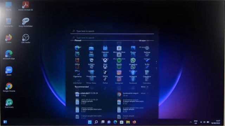Open the clock and date flyout
The image size is (225, 126).
coord(216,122)
